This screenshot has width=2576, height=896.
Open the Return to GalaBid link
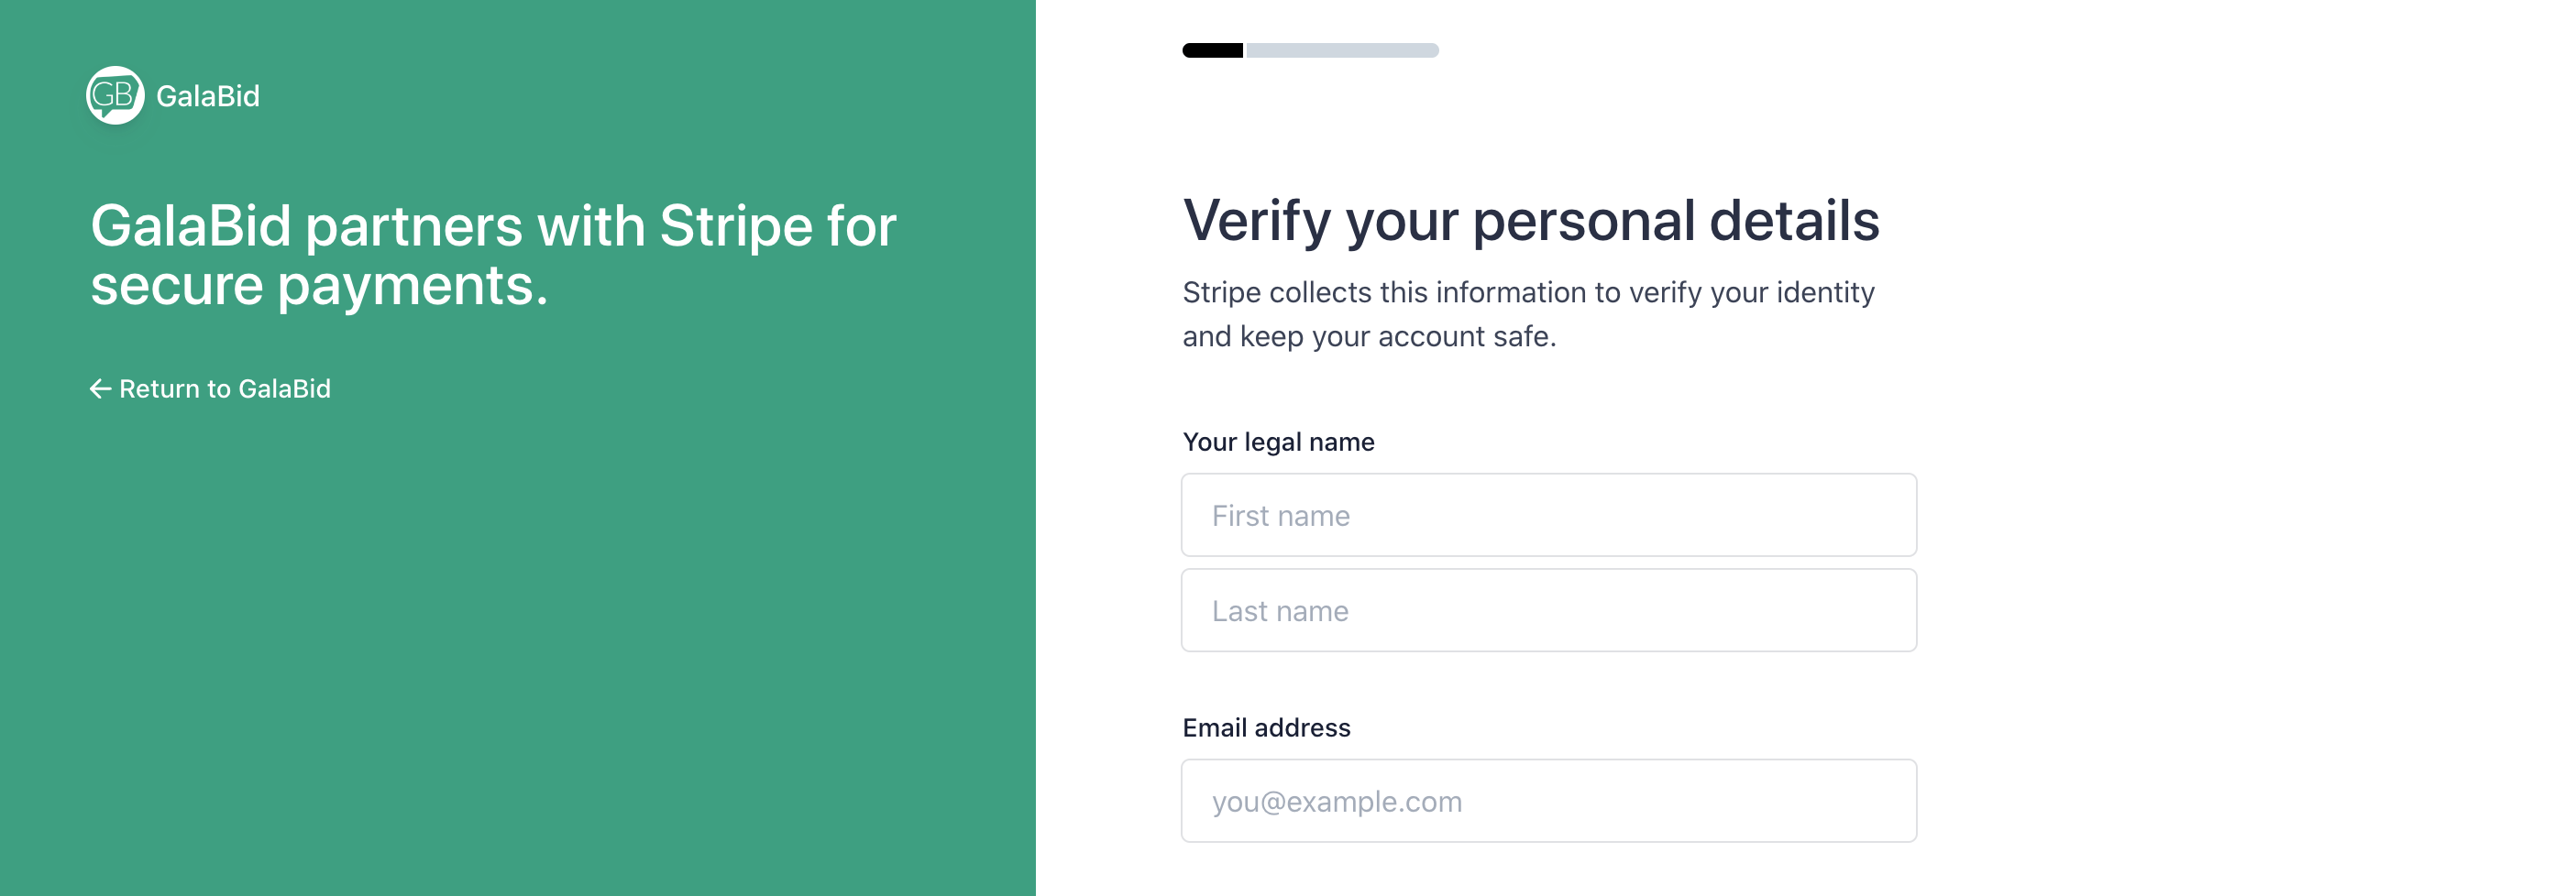pyautogui.click(x=224, y=388)
